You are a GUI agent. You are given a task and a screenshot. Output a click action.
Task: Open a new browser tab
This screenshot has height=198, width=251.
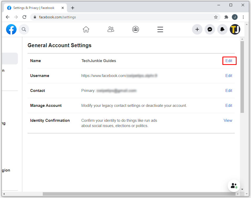click(x=73, y=8)
